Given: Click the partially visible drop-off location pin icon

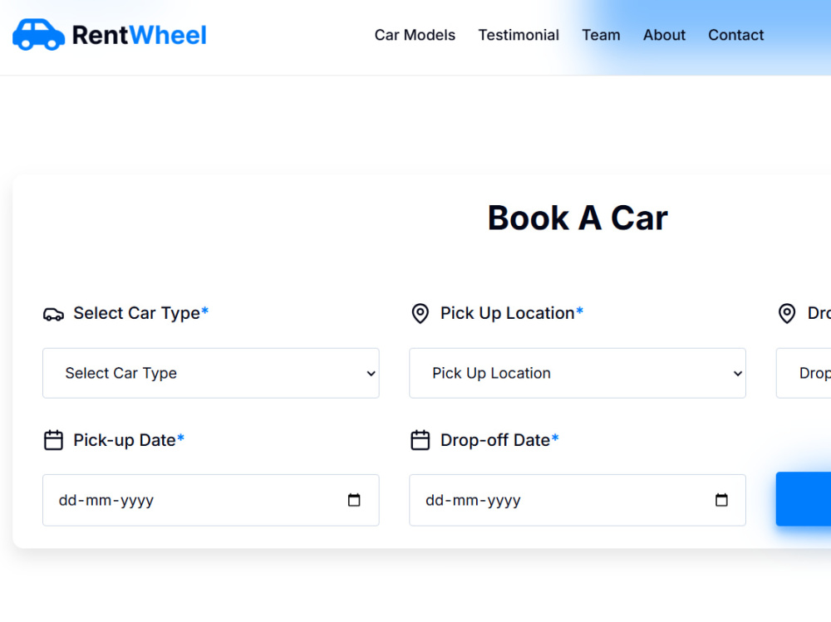Looking at the screenshot, I should (787, 313).
